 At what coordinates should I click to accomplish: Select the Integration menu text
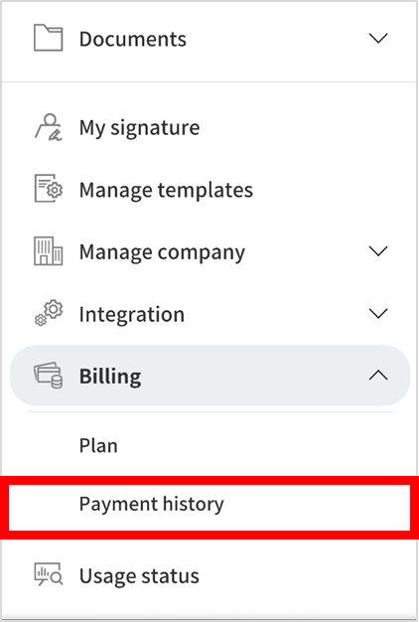coord(132,315)
